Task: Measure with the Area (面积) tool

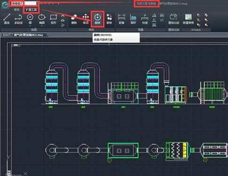Action: tap(133, 19)
